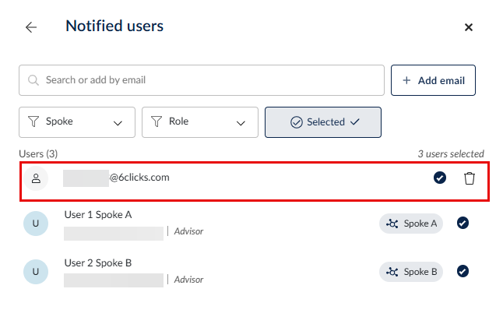Click the avatar of User 2 Spoke B

35,272
